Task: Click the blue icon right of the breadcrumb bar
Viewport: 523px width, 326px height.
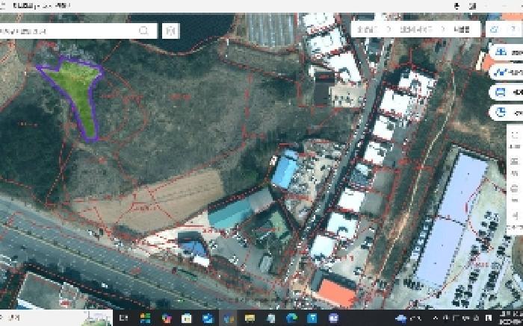Action: point(495,29)
